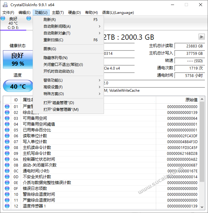Select row 不安全关机计数
208x213 pixels.
pos(101,177)
